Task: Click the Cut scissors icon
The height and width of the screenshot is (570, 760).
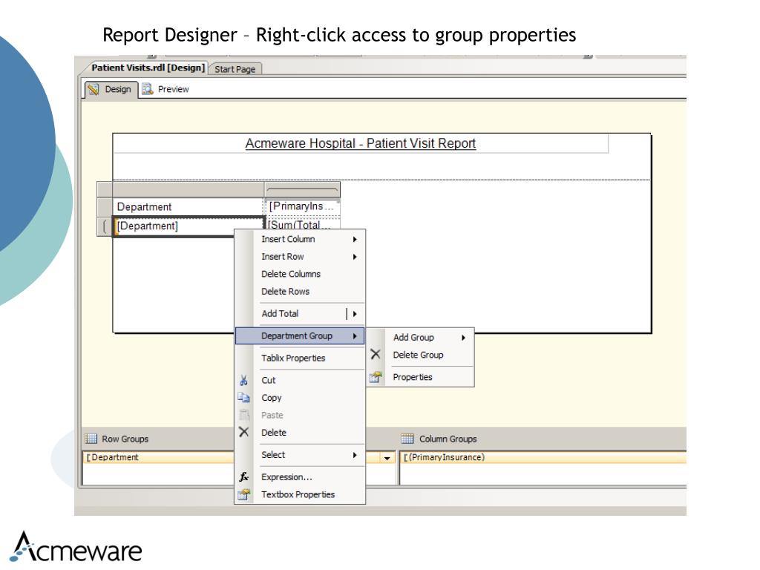Action: coord(243,381)
